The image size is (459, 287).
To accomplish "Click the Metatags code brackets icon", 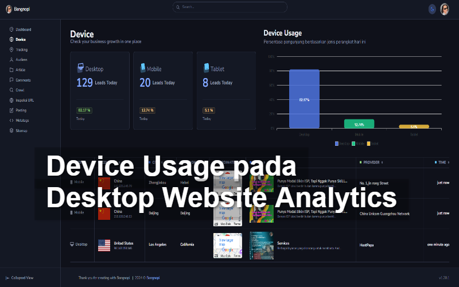I will 11,121.
